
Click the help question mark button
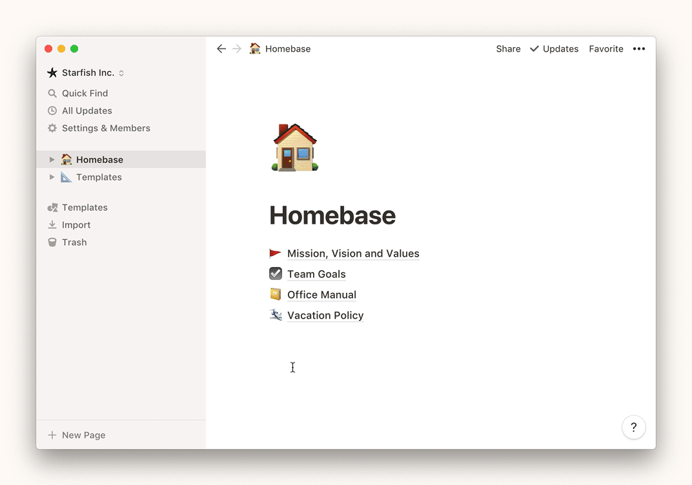point(633,427)
